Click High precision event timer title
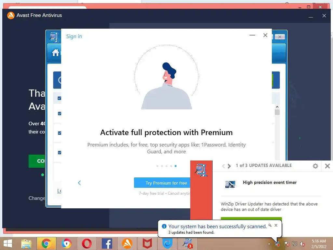The height and width of the screenshot is (250, 333). pyautogui.click(x=270, y=182)
